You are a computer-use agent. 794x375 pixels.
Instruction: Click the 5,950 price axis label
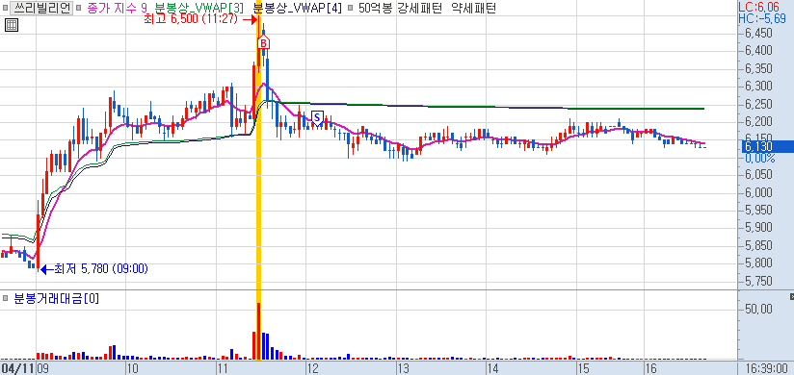758,211
